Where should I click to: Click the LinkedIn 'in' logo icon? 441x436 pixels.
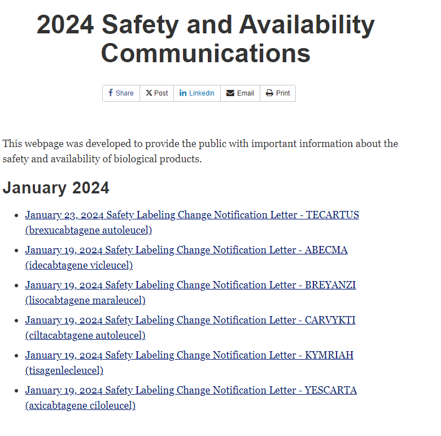tap(183, 93)
